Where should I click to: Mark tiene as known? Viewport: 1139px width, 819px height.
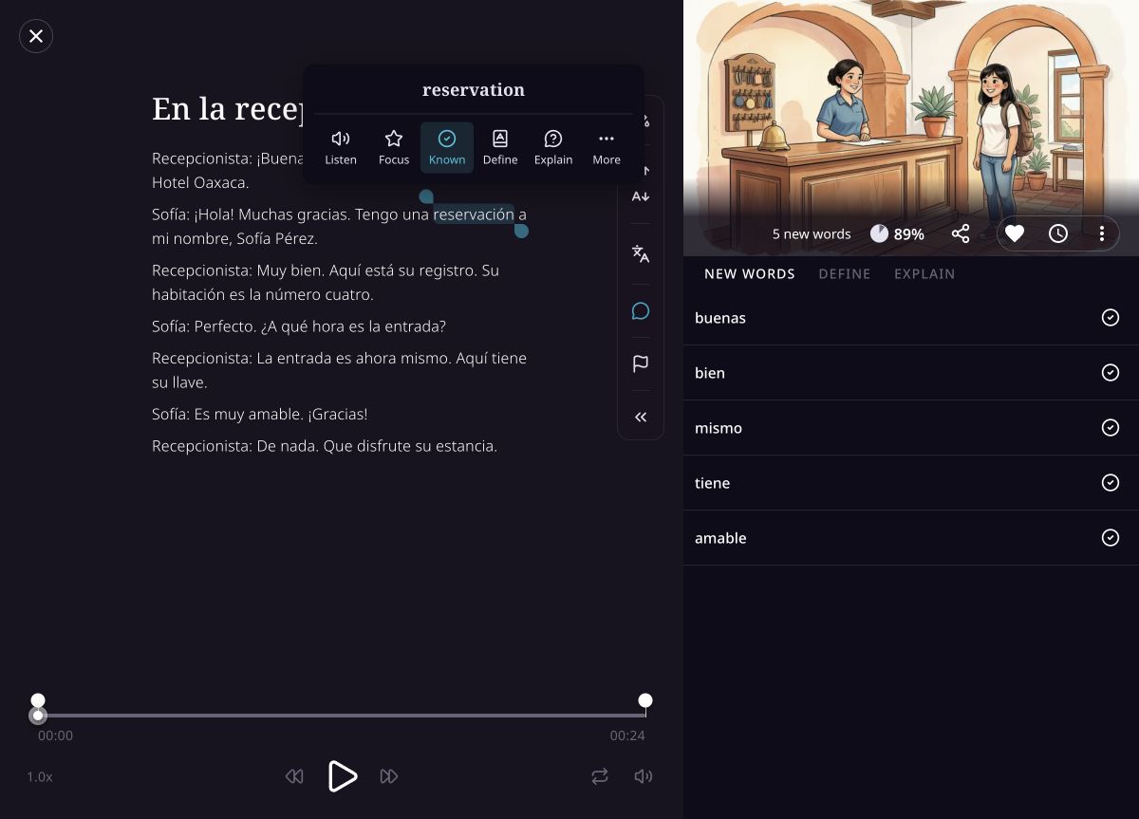[1111, 483]
